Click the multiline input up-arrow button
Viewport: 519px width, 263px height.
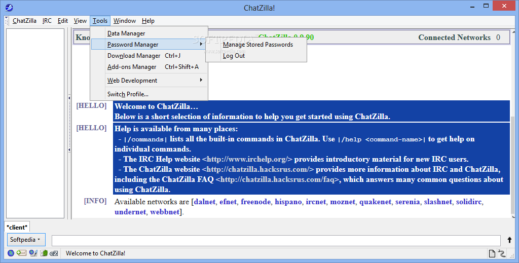(x=509, y=240)
